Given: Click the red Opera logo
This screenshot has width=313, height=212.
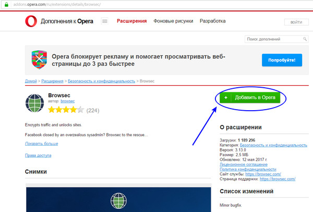Looking at the screenshot, I should (x=31, y=21).
